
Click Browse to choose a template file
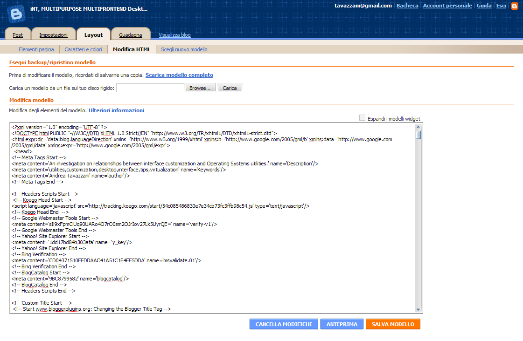pos(200,87)
